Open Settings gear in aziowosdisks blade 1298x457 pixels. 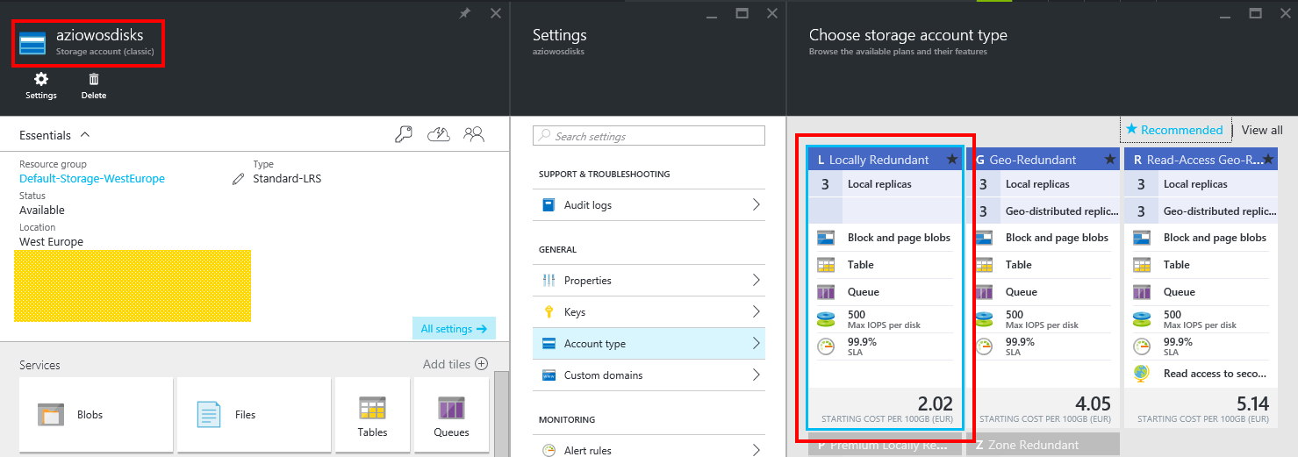[x=41, y=86]
